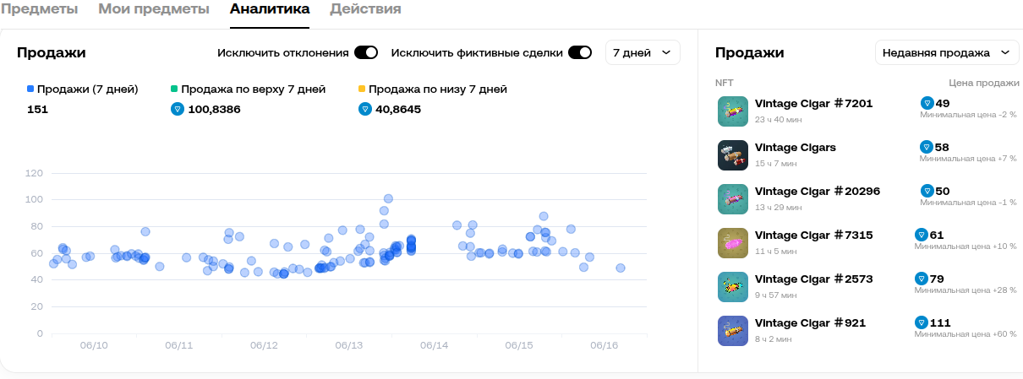This screenshot has width=1023, height=379.
Task: Expand the 7 дней period dropdown
Action: [643, 52]
